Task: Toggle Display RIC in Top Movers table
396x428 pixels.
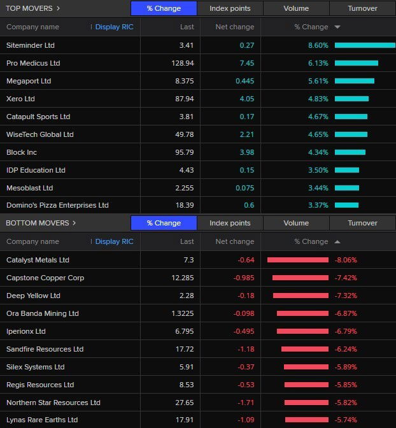Action: (x=113, y=27)
